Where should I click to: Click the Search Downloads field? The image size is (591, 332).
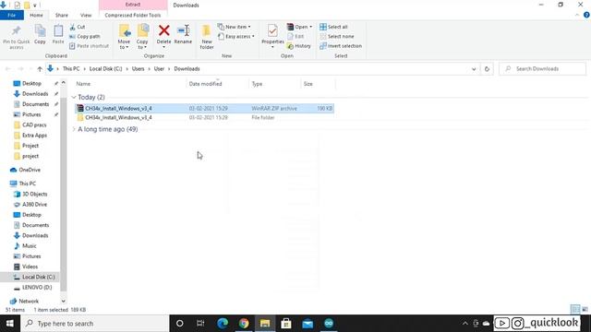[x=542, y=69]
